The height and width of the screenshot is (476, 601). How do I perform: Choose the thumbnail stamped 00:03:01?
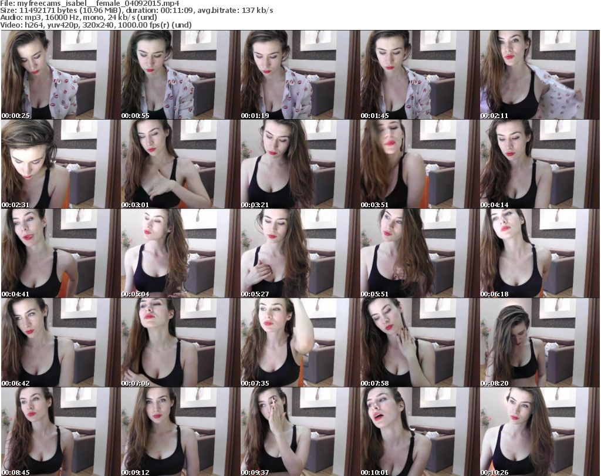181,164
